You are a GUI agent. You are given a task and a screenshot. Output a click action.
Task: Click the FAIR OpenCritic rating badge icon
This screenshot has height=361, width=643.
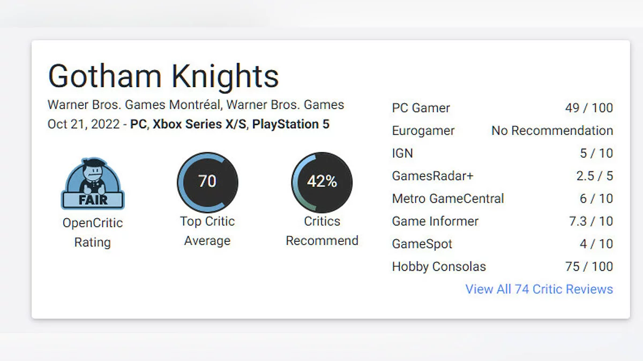click(92, 183)
